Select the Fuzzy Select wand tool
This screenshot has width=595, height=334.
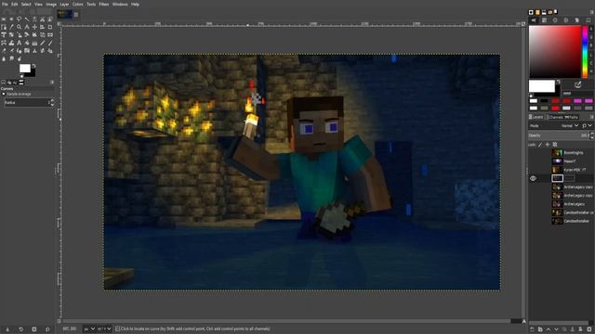click(27, 19)
